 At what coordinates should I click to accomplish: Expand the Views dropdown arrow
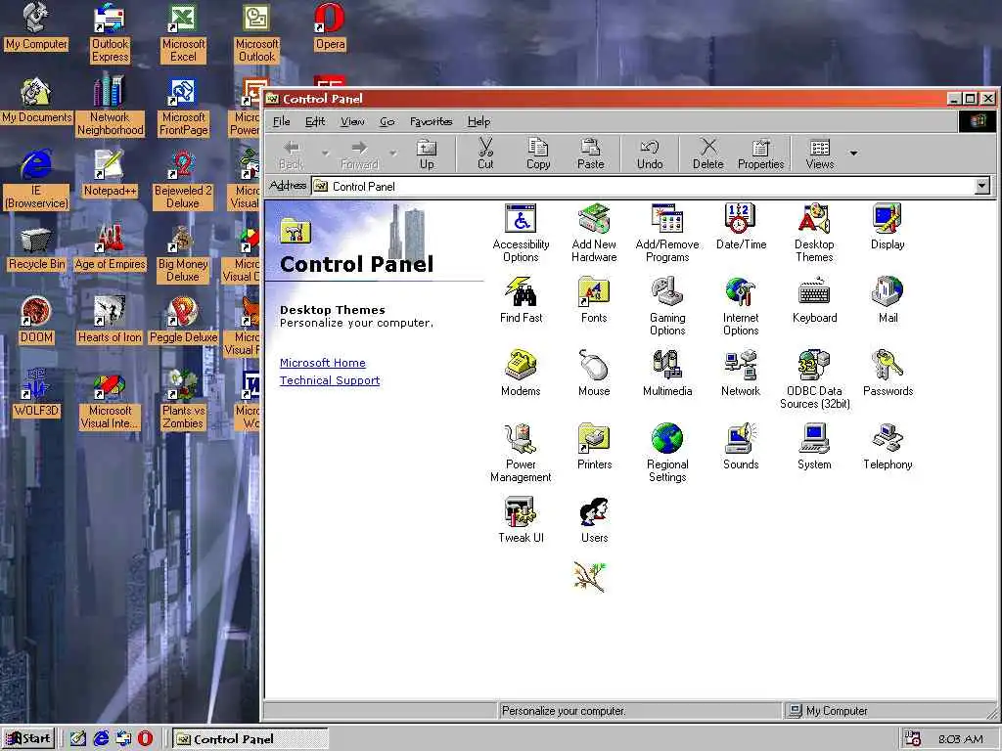coord(853,154)
